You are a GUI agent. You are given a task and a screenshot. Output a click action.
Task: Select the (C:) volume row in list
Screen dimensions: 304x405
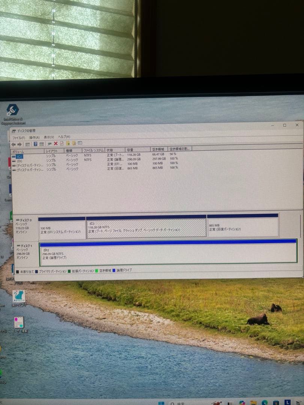pos(20,156)
